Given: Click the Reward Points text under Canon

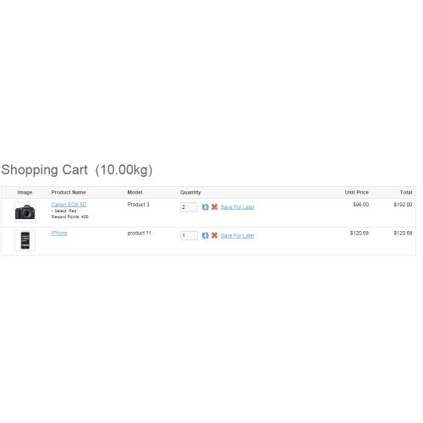Looking at the screenshot, I should click(70, 217).
